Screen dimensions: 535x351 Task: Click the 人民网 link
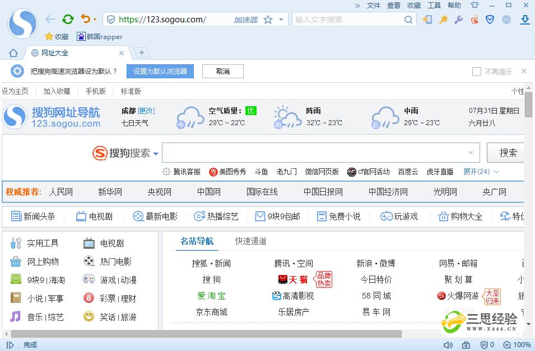tap(61, 192)
